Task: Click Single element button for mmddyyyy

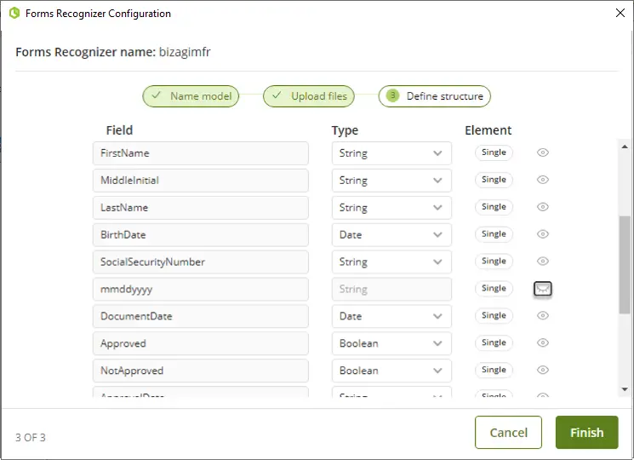Action: tap(494, 288)
